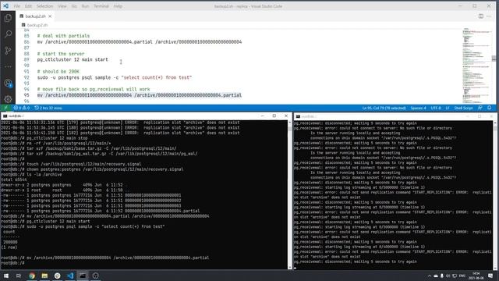Viewport: 499px width, 281px height.
Task: Open the Source Control view
Action: (8, 50)
